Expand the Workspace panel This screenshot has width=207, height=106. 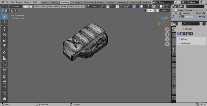coord(191,43)
